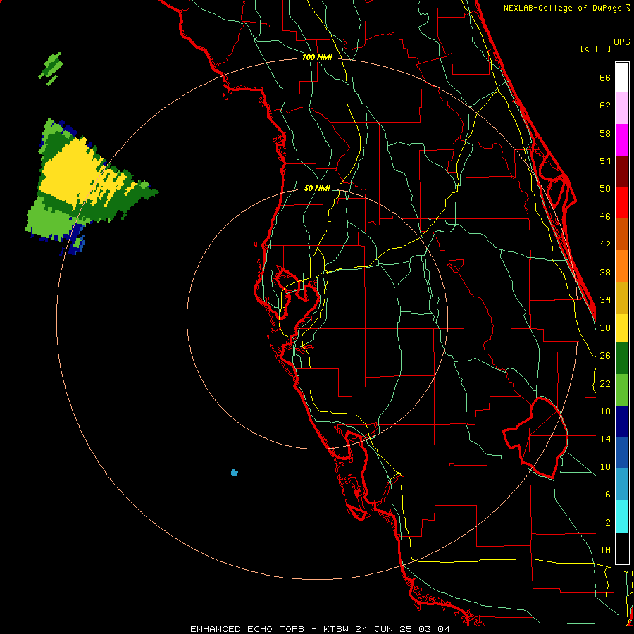Click the "10" legend value
Screen dimensions: 634x634
pos(605,466)
